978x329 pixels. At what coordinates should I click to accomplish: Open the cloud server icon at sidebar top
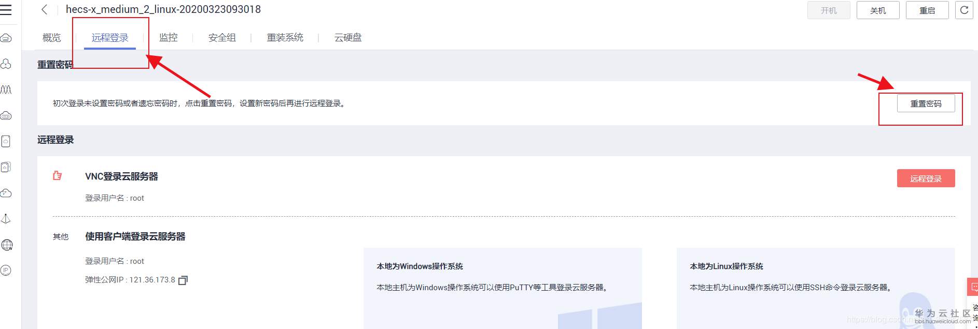(6, 38)
